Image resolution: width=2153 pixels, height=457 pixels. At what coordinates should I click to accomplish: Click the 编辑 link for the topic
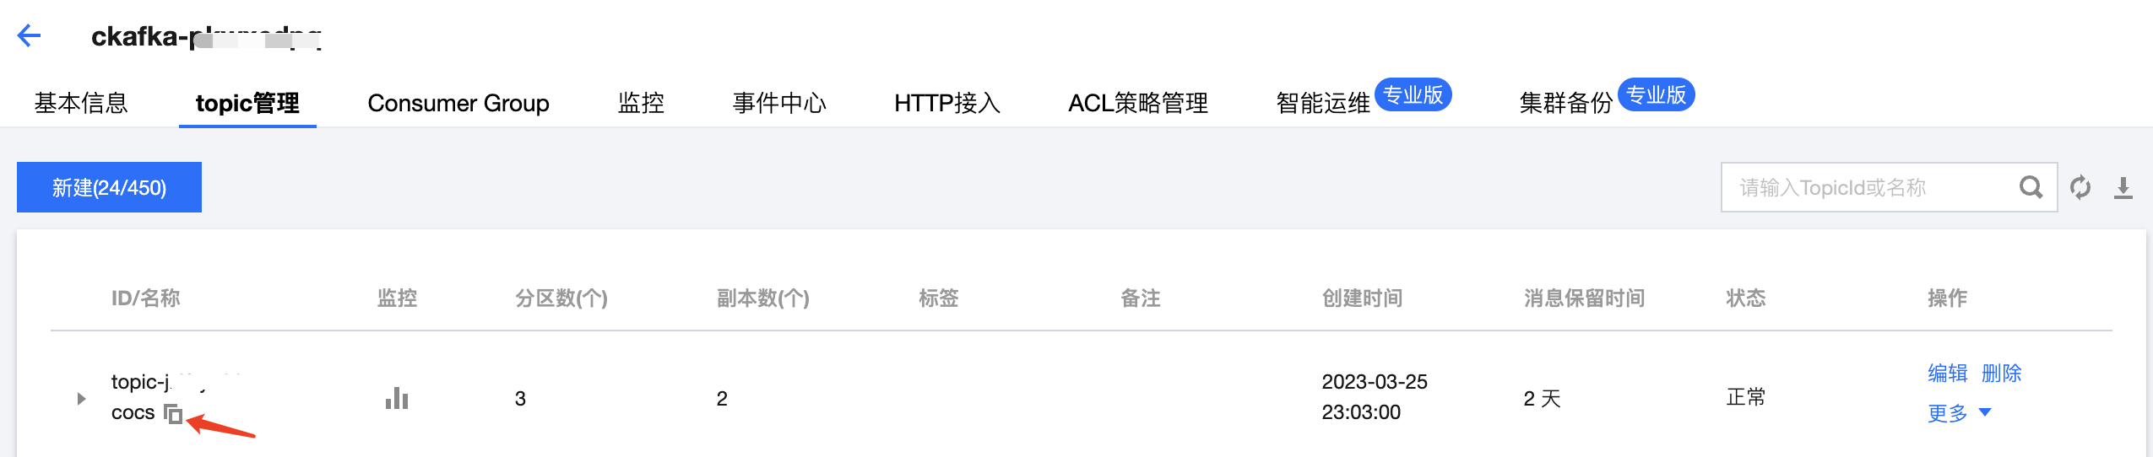[1948, 373]
